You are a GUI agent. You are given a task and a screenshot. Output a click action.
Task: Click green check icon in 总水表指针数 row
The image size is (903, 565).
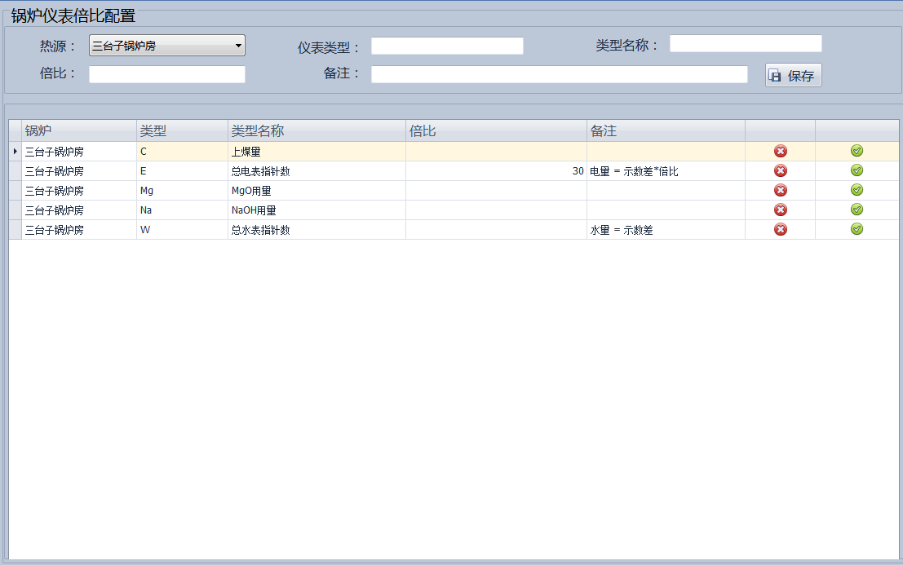click(x=857, y=229)
